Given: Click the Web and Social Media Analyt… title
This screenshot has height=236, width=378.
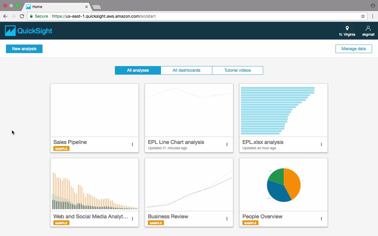Looking at the screenshot, I should (91, 217).
